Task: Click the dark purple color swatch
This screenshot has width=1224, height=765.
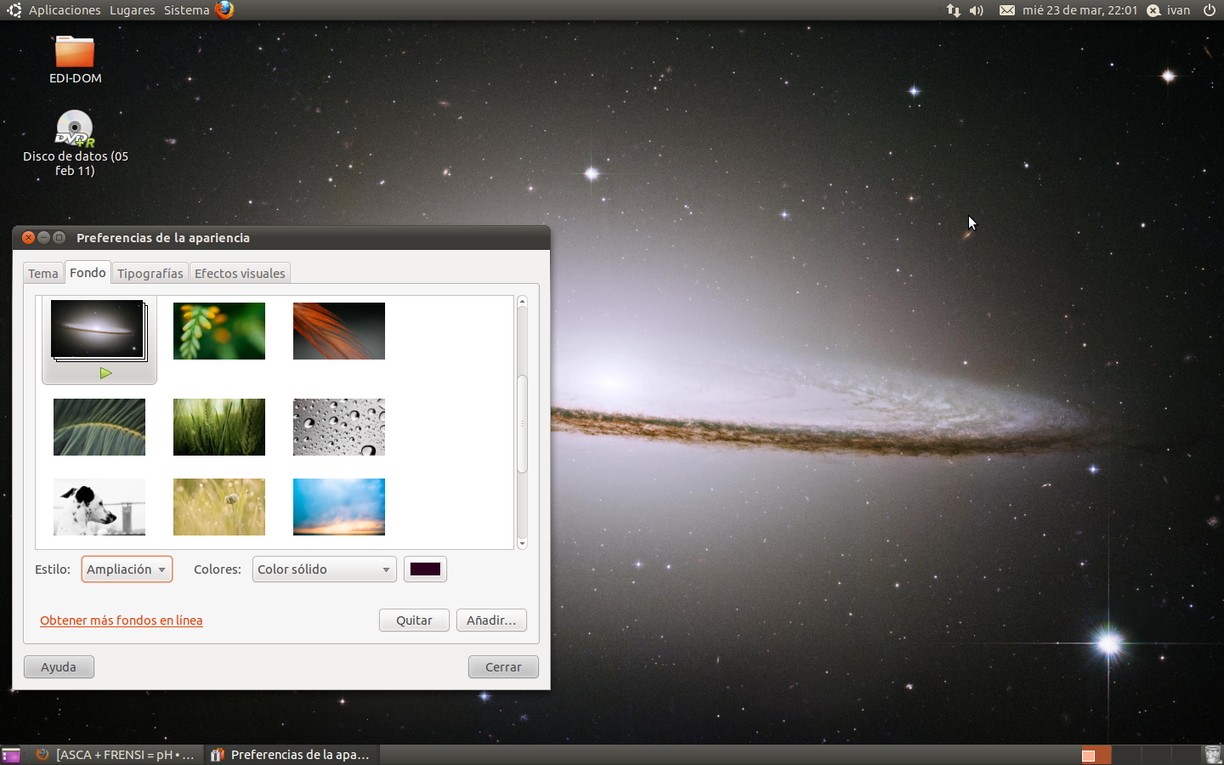Action: (x=425, y=569)
